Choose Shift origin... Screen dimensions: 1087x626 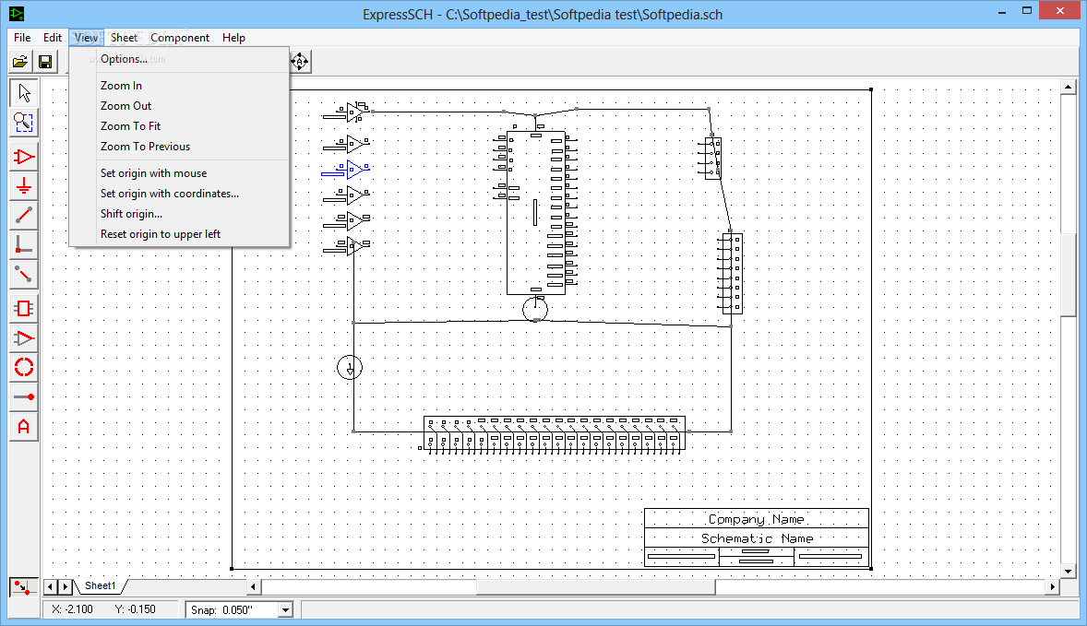point(179,214)
